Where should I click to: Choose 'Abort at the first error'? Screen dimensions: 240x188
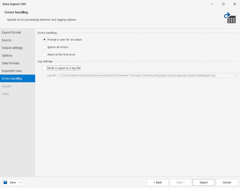click(x=45, y=54)
